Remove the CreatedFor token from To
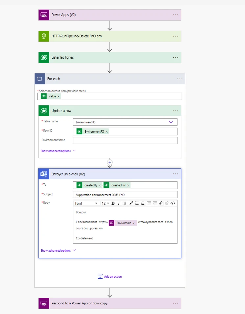This screenshot has height=314, width=245. (x=128, y=185)
